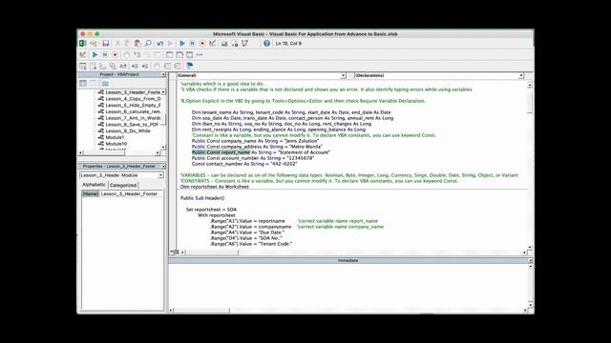The image size is (611, 343).
Task: Open the Project Explorer icon
Action: pyautogui.click(x=224, y=43)
